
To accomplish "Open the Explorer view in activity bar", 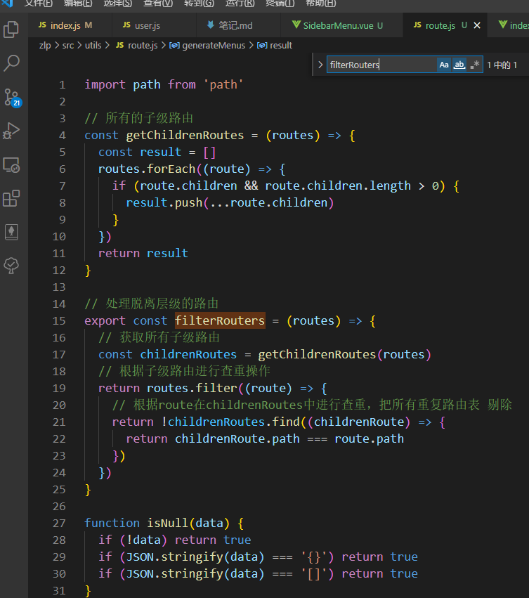I will tap(11, 30).
